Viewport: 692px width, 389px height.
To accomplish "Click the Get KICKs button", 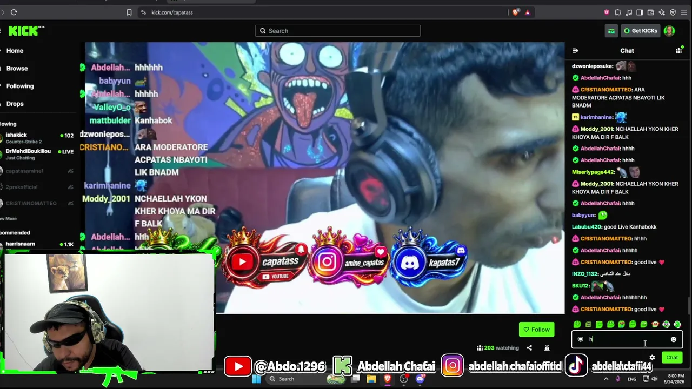I will pyautogui.click(x=641, y=31).
